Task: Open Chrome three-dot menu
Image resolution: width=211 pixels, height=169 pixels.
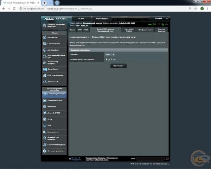Action: click(207, 8)
